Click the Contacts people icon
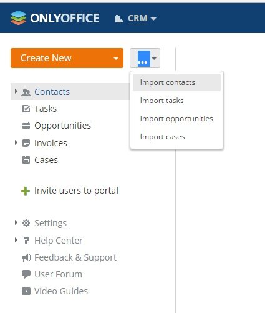 coord(26,92)
